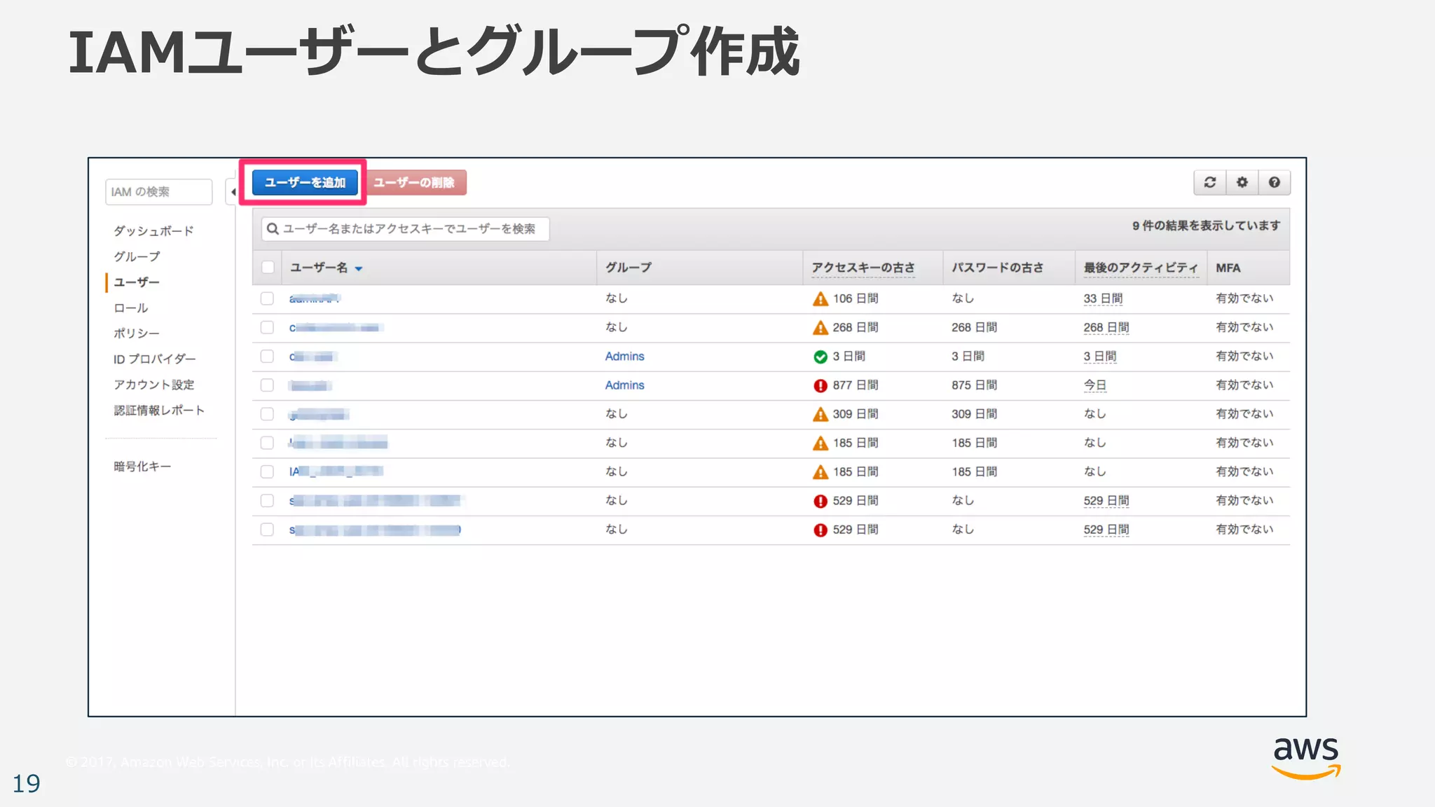The image size is (1435, 807).
Task: Open グループ in the left navigation
Action: point(137,256)
